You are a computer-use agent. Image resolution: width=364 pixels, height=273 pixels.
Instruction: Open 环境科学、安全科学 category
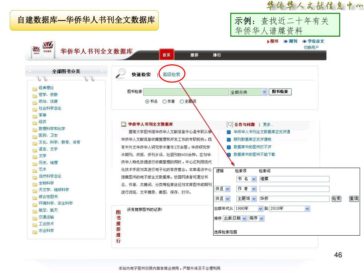(56, 203)
